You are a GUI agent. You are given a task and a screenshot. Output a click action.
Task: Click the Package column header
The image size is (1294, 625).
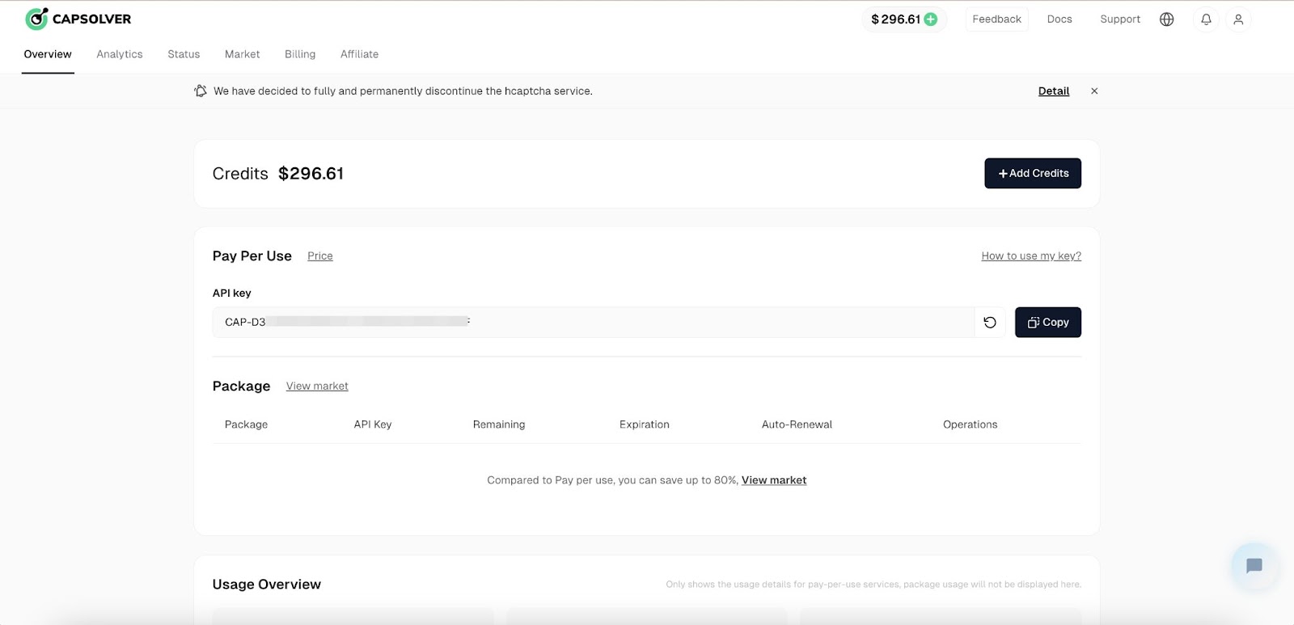click(x=246, y=424)
